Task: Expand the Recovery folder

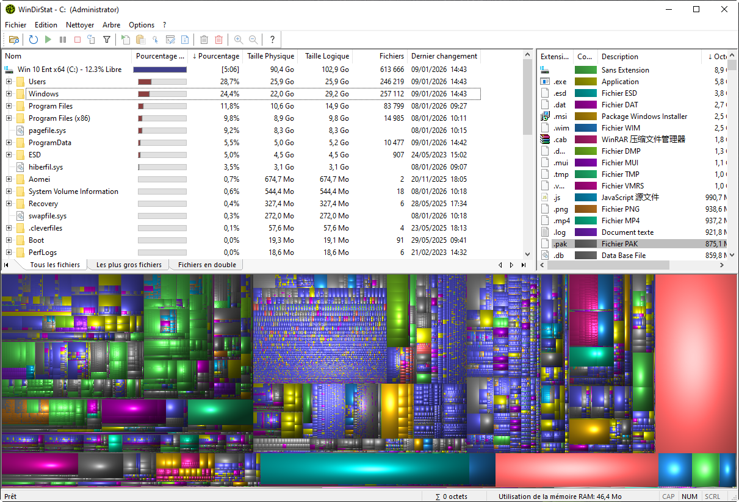Action: [x=9, y=204]
